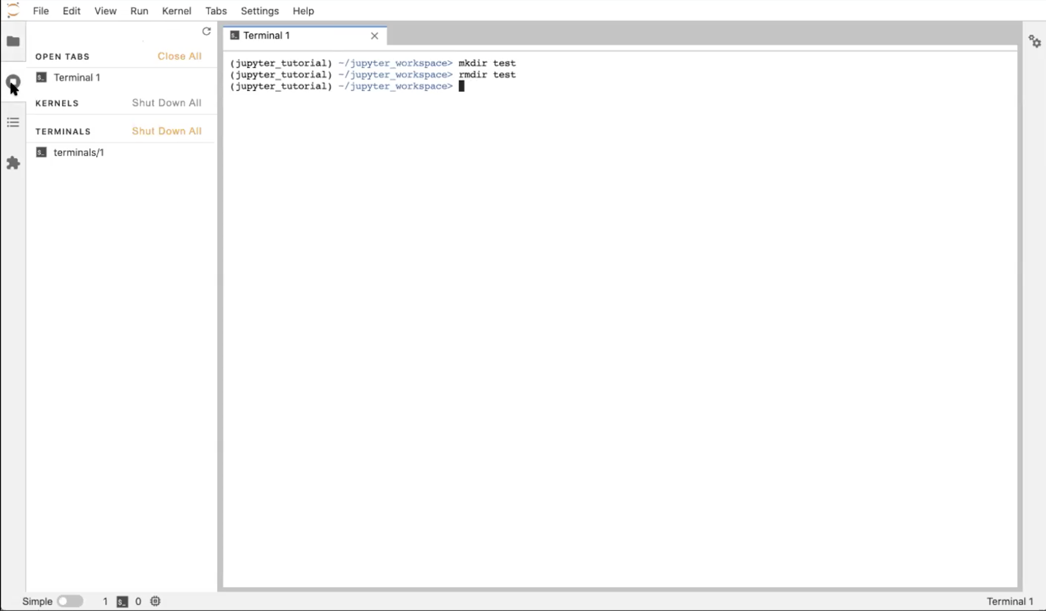
Task: Open the Settings menu
Action: [259, 11]
